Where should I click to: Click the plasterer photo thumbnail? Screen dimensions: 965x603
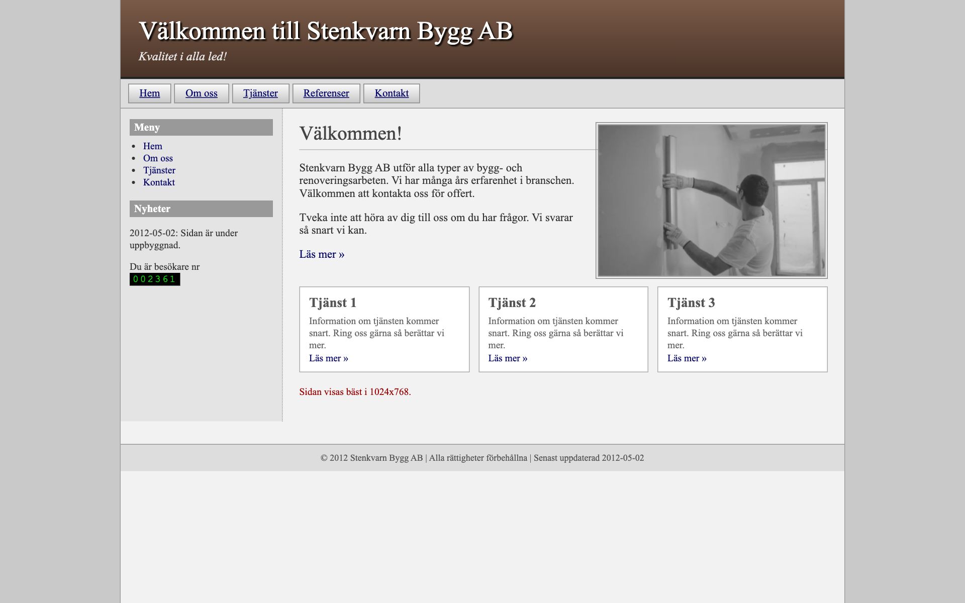pyautogui.click(x=711, y=200)
